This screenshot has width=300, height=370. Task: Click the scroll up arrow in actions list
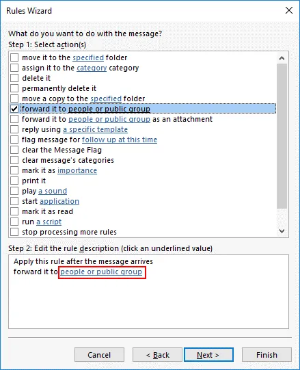point(282,58)
